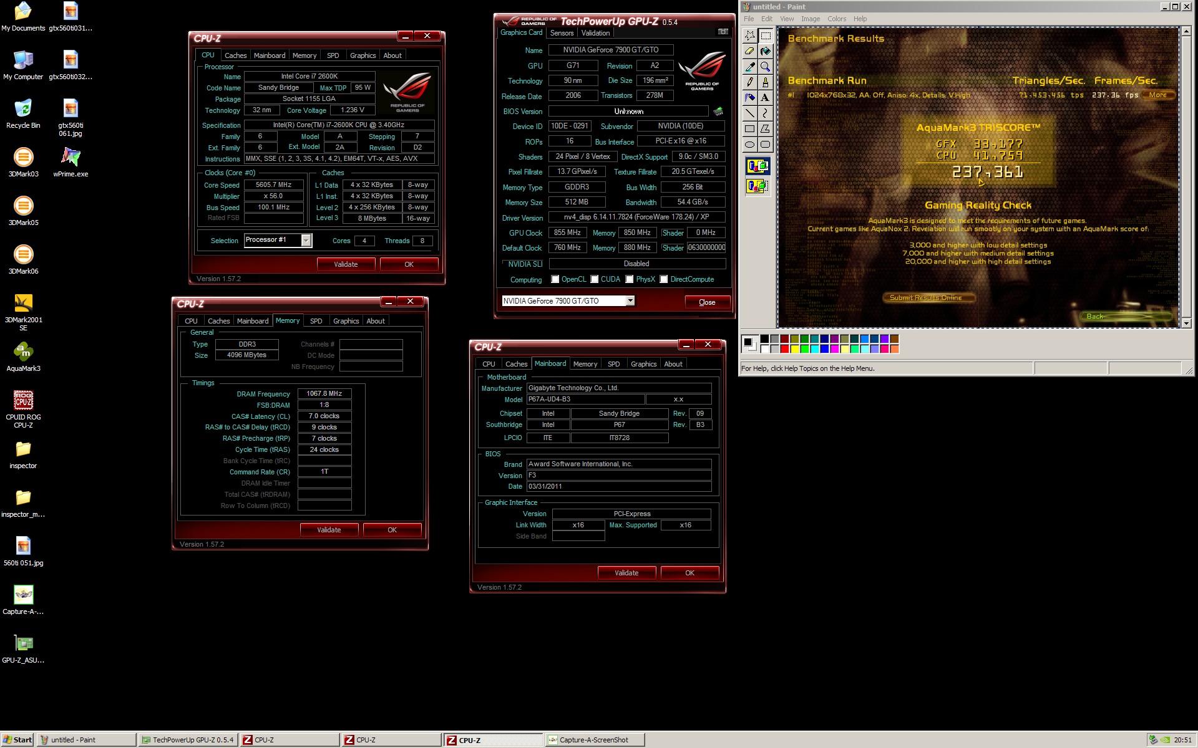1198x748 pixels.
Task: Select the Text tool in Paint
Action: tap(765, 98)
